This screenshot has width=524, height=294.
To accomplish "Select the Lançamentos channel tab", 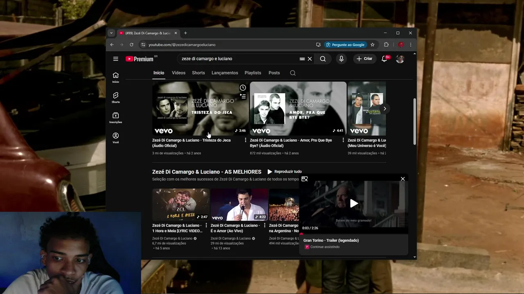I will point(225,73).
